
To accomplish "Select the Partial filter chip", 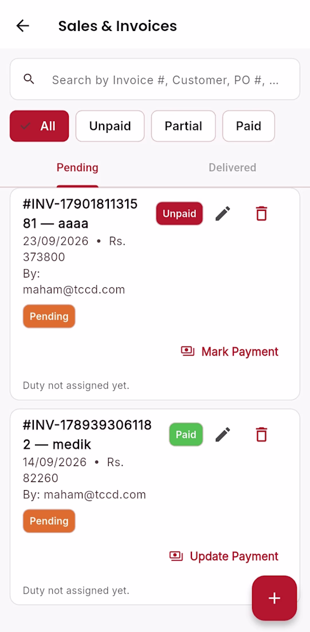I will 183,126.
